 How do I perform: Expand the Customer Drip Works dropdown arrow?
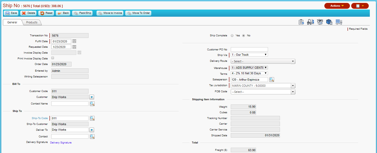pos(92,97)
